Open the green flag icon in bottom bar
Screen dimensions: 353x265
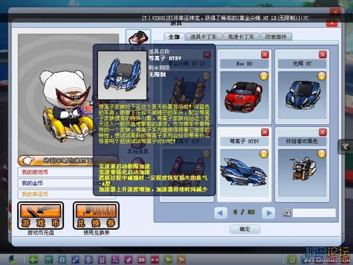[x=168, y=259]
